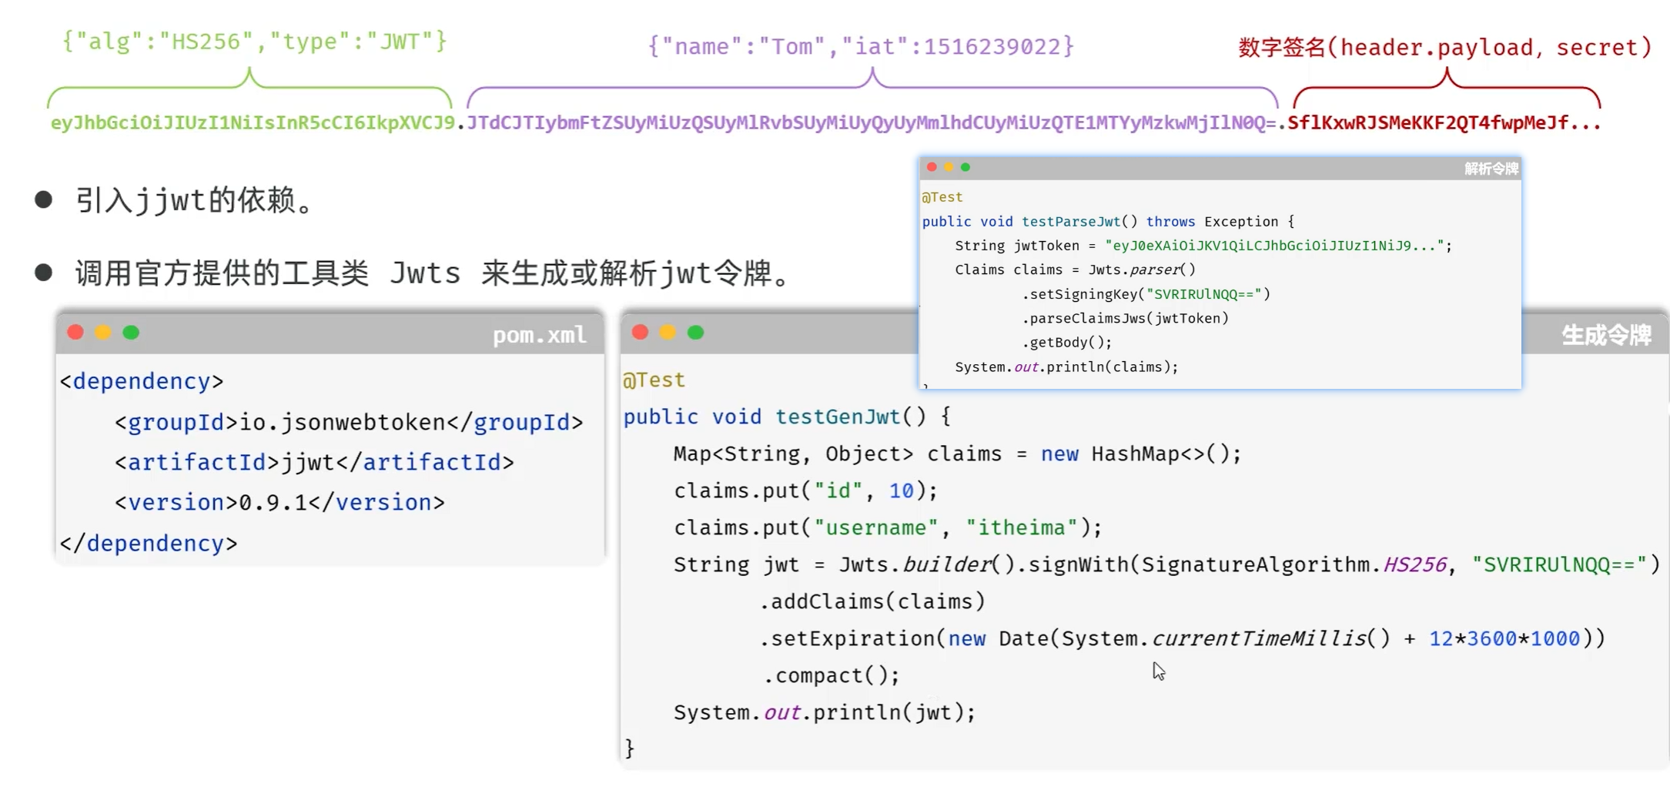Viewport: 1670px width, 807px height.
Task: Click the @Test annotation above testGenJwt
Action: click(654, 380)
